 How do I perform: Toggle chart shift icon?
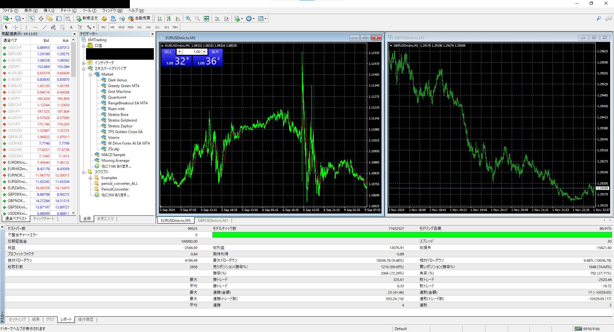226,19
